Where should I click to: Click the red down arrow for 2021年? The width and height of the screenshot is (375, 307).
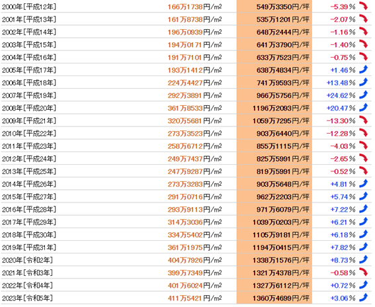pos(363,272)
